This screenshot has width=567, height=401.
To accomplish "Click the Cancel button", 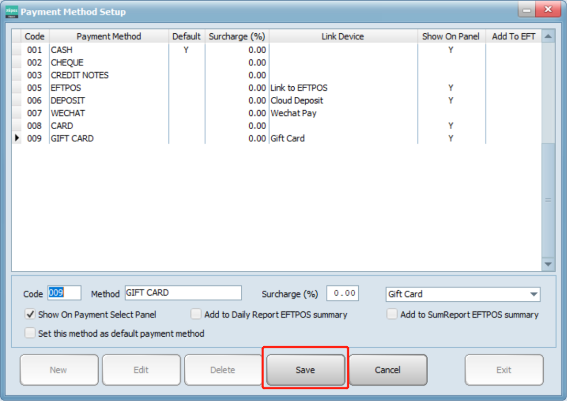I will pyautogui.click(x=388, y=370).
